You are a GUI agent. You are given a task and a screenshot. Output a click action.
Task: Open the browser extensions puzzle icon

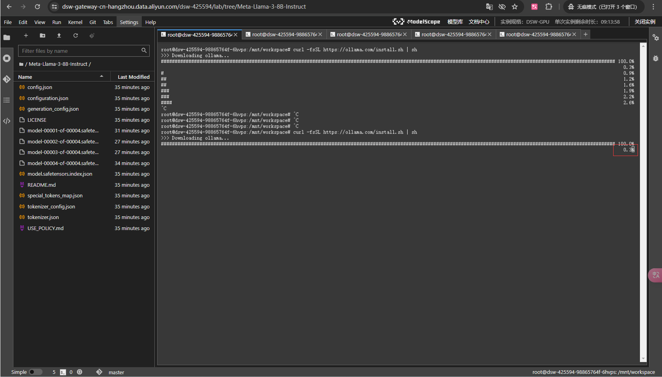click(549, 7)
